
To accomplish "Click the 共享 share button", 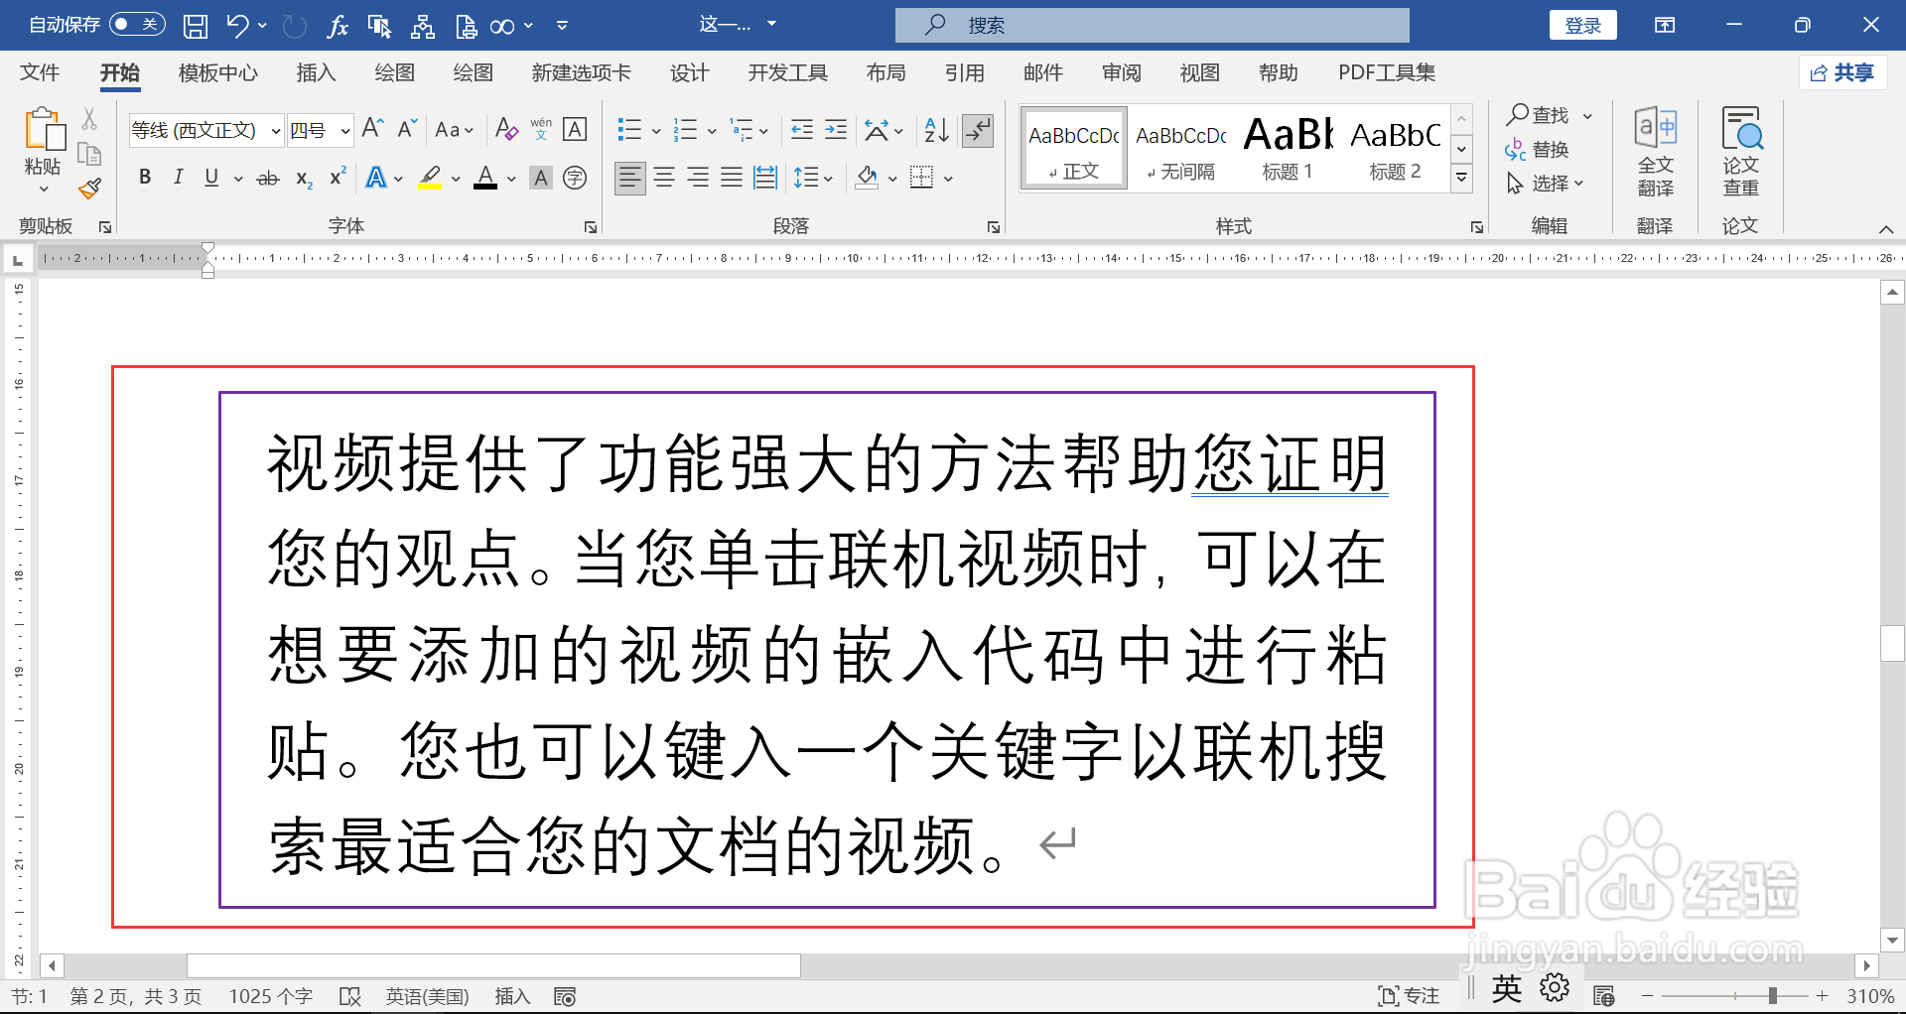I will [1842, 72].
